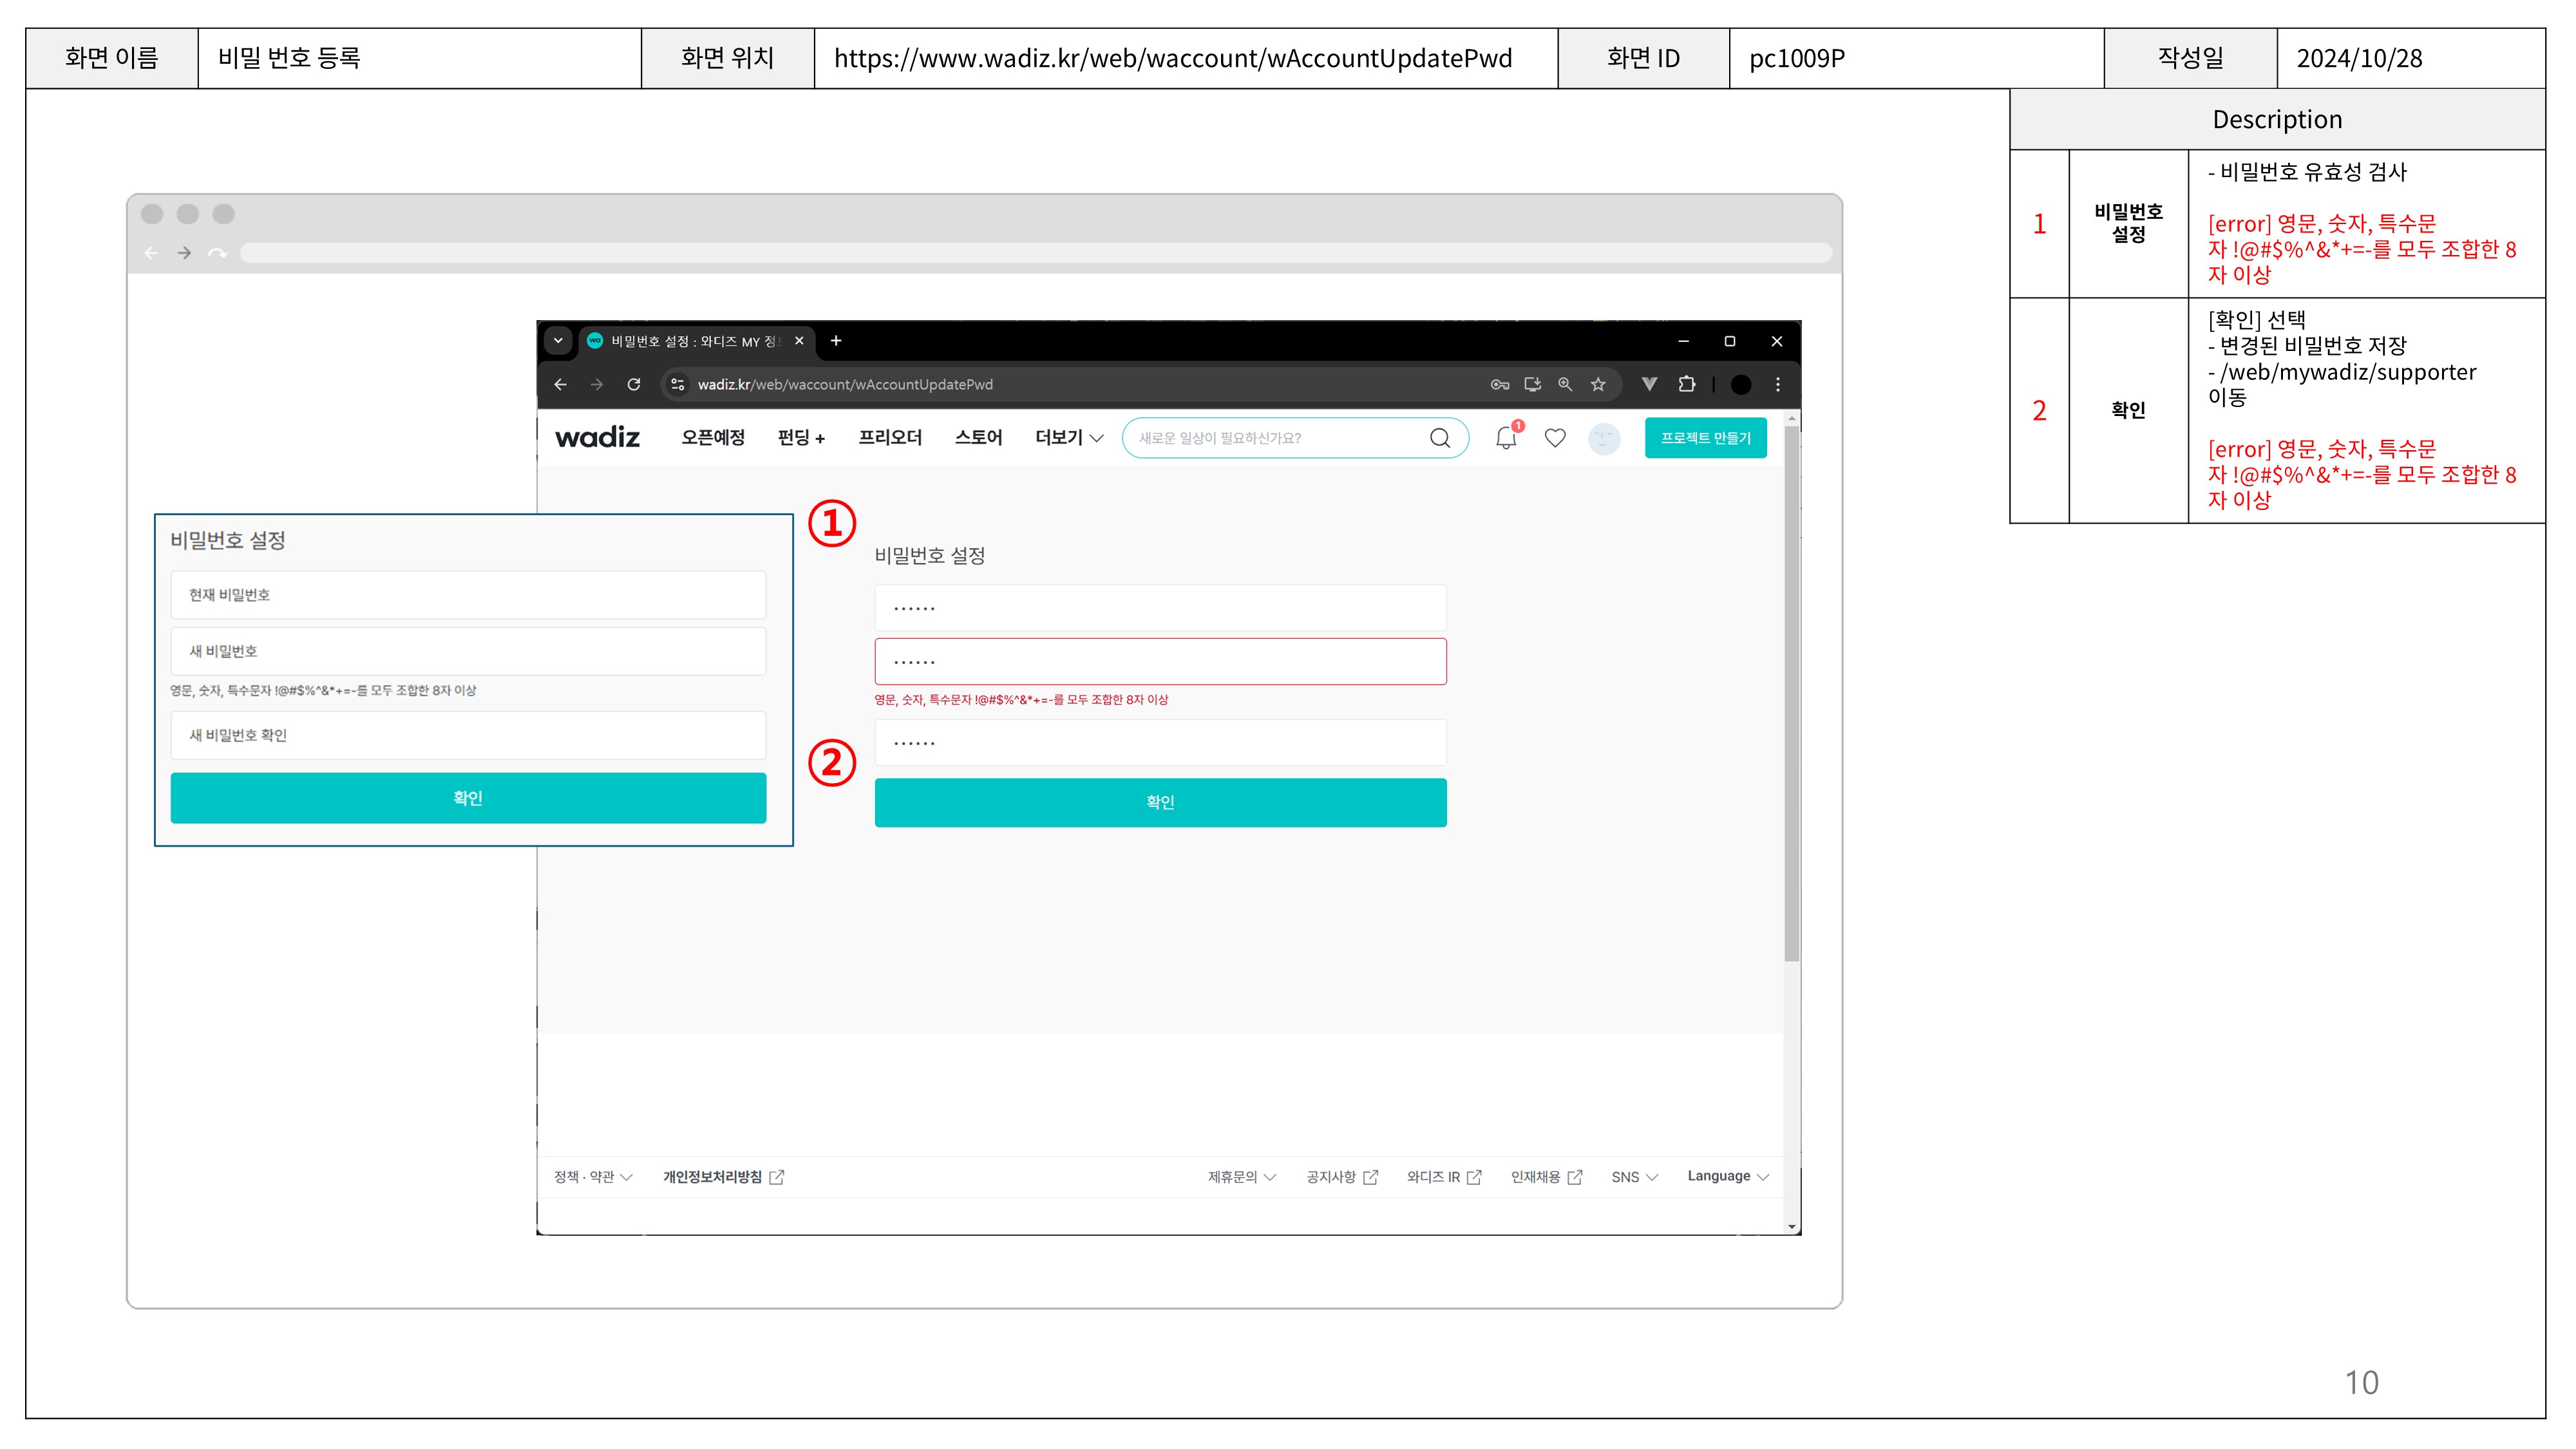Open 개인정보처리방침 link
This screenshot has height=1449, width=2576.
click(722, 1177)
